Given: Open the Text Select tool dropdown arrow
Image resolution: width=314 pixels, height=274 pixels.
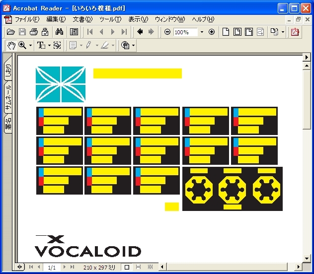Looking at the screenshot, I should [x=49, y=46].
